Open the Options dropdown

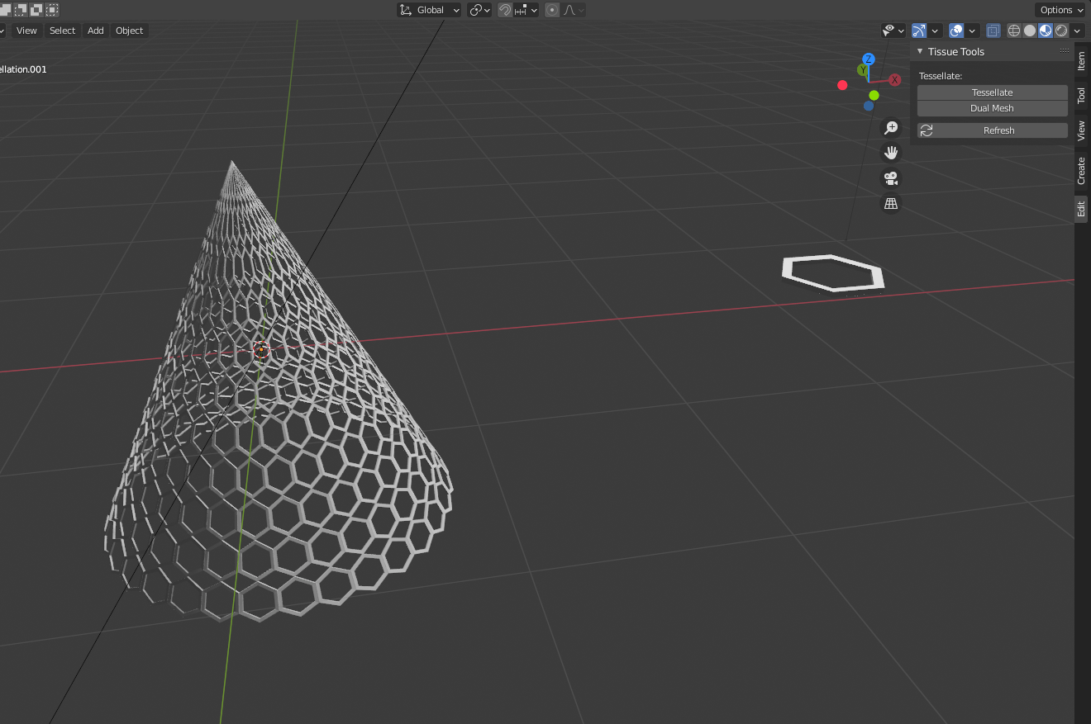pos(1061,10)
